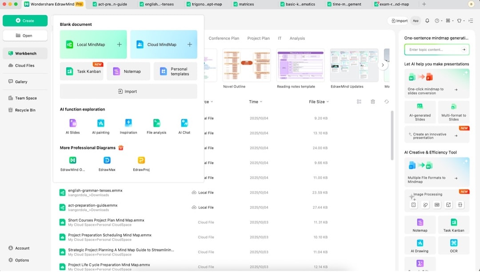Viewport: 480px width, 272px height.
Task: Open the AI Slides tool
Action: click(x=72, y=125)
